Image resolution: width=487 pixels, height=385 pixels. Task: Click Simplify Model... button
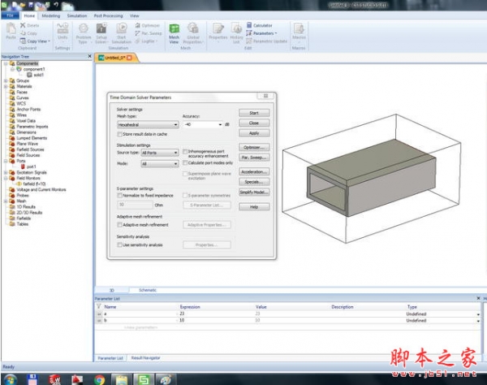point(254,192)
